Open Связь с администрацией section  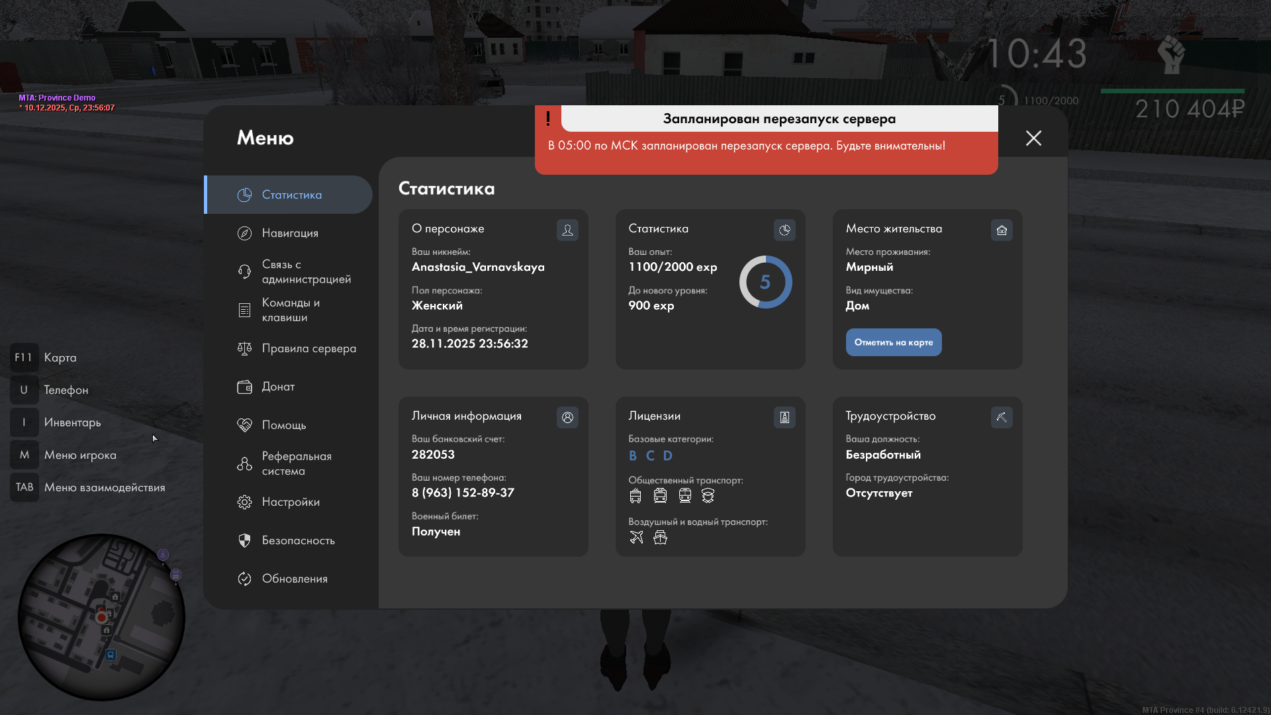306,271
